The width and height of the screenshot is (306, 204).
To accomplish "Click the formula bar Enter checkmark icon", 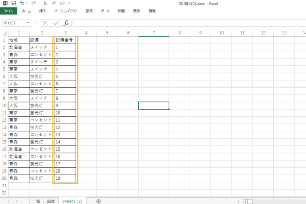I will [56, 23].
